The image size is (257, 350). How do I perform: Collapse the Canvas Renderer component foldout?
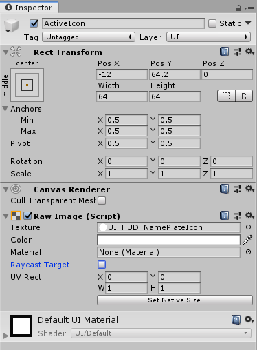click(x=5, y=189)
